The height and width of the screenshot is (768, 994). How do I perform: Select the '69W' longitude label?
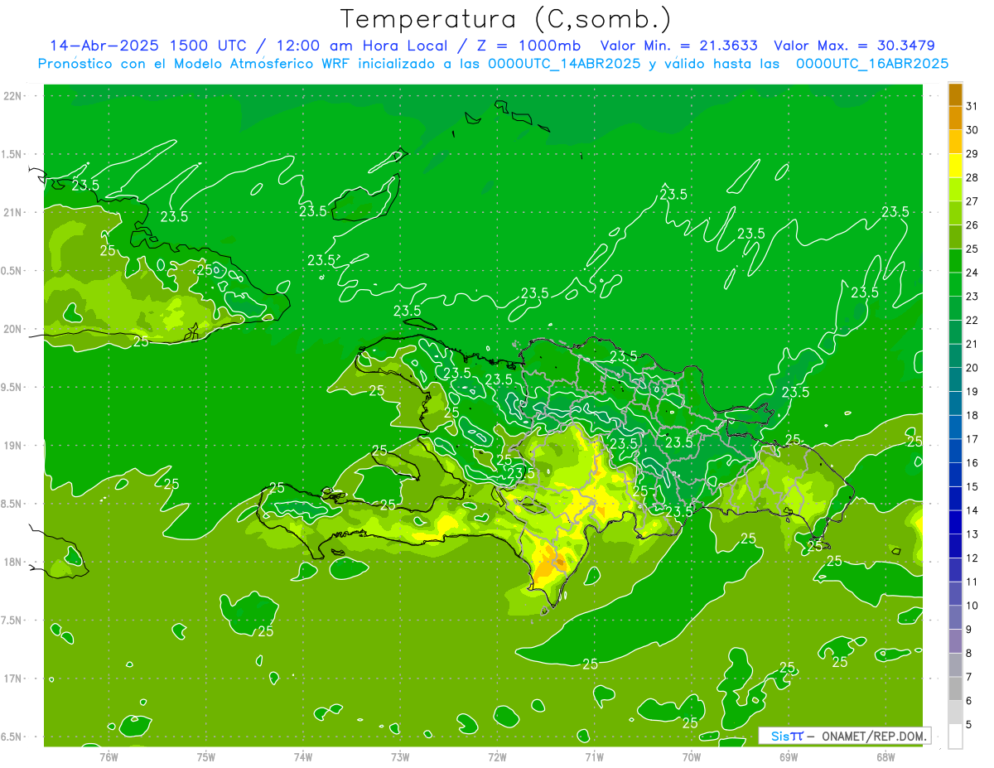click(789, 757)
